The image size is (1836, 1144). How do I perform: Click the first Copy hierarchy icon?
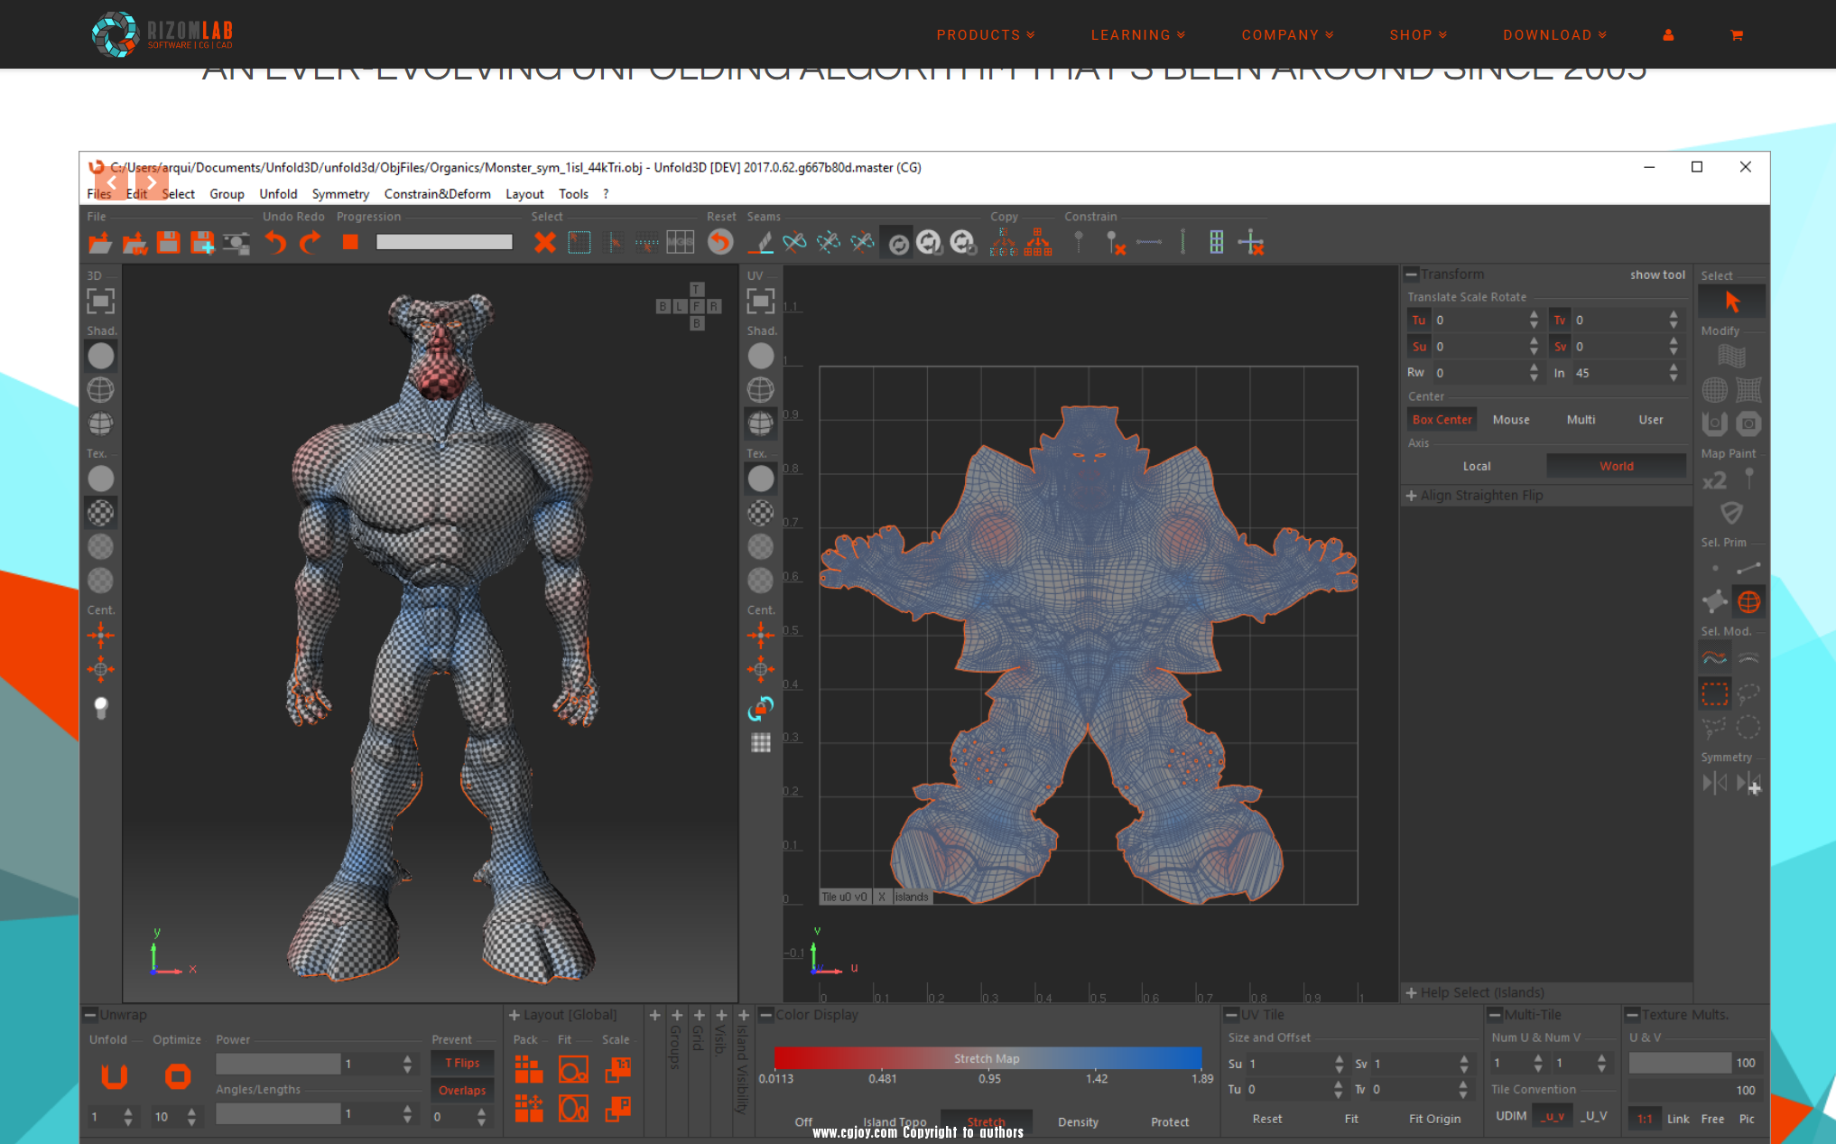point(1003,243)
